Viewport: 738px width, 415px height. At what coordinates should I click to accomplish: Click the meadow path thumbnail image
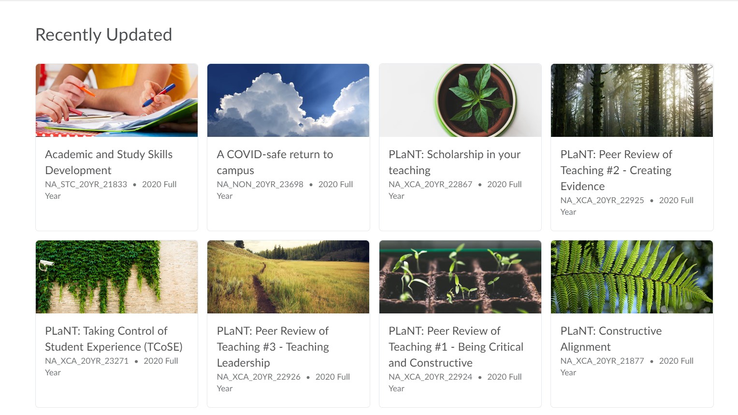tap(288, 277)
